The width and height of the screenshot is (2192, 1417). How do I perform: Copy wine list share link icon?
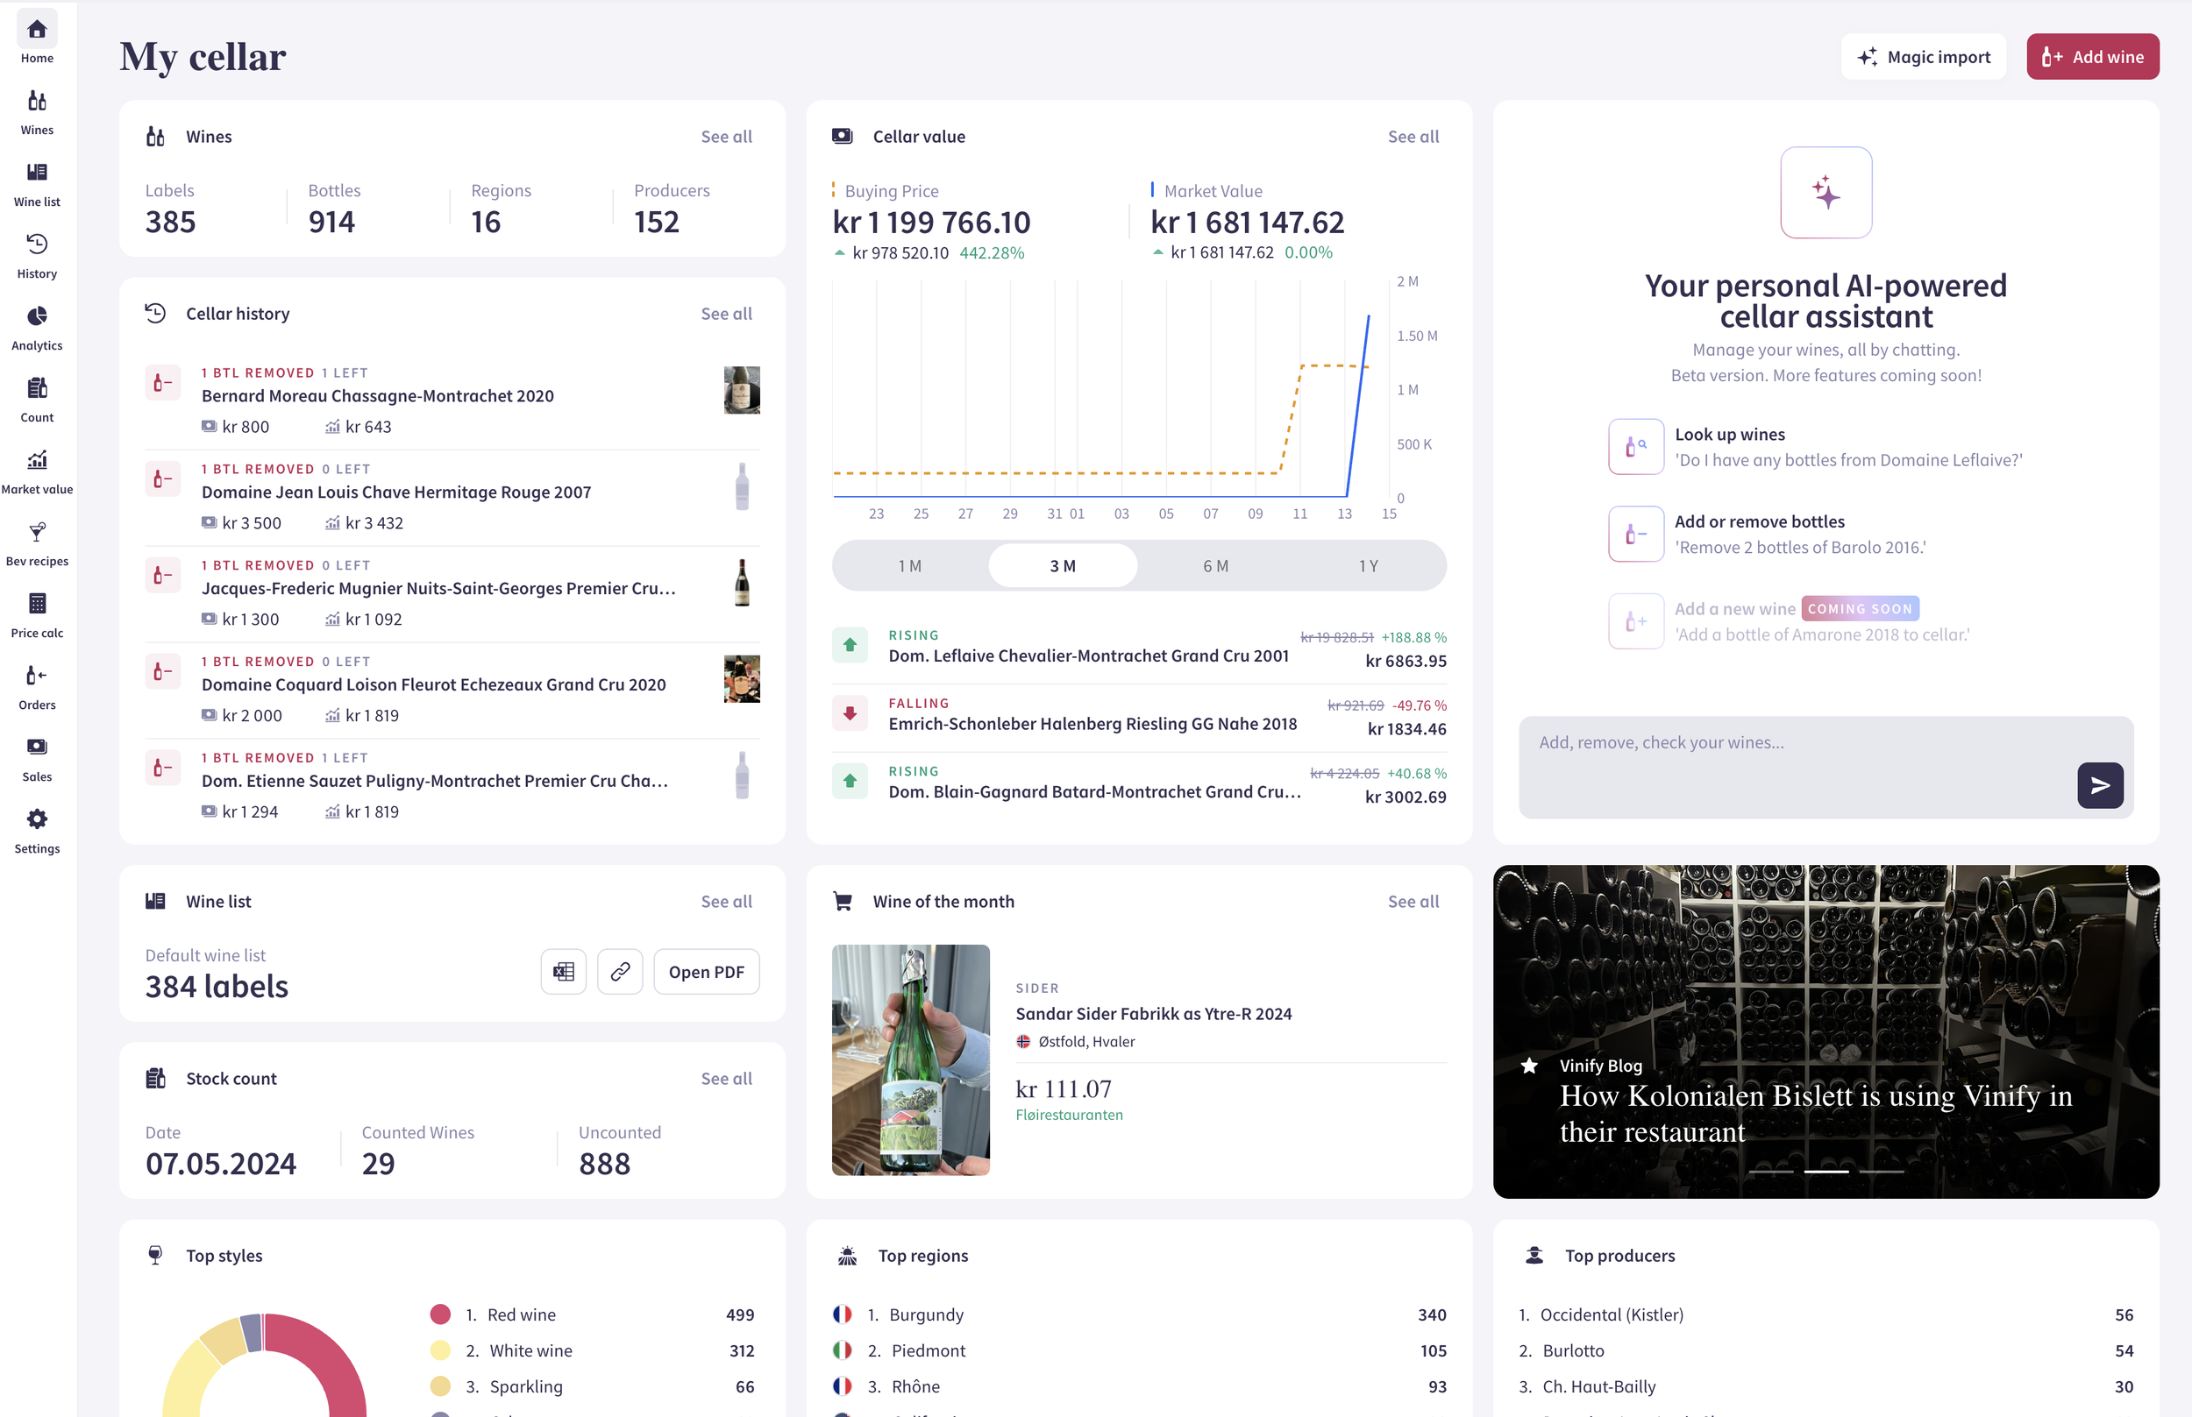[x=620, y=972]
